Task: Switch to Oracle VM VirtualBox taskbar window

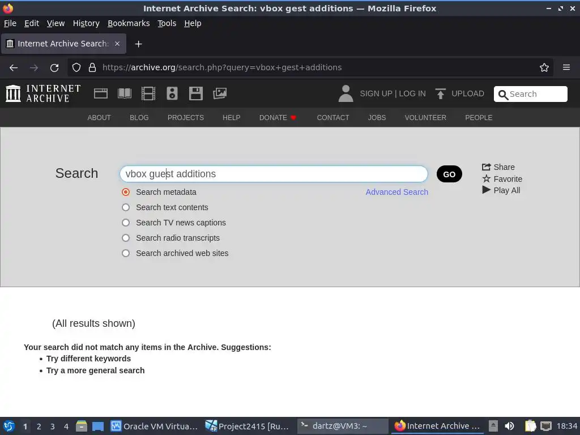Action: click(154, 427)
